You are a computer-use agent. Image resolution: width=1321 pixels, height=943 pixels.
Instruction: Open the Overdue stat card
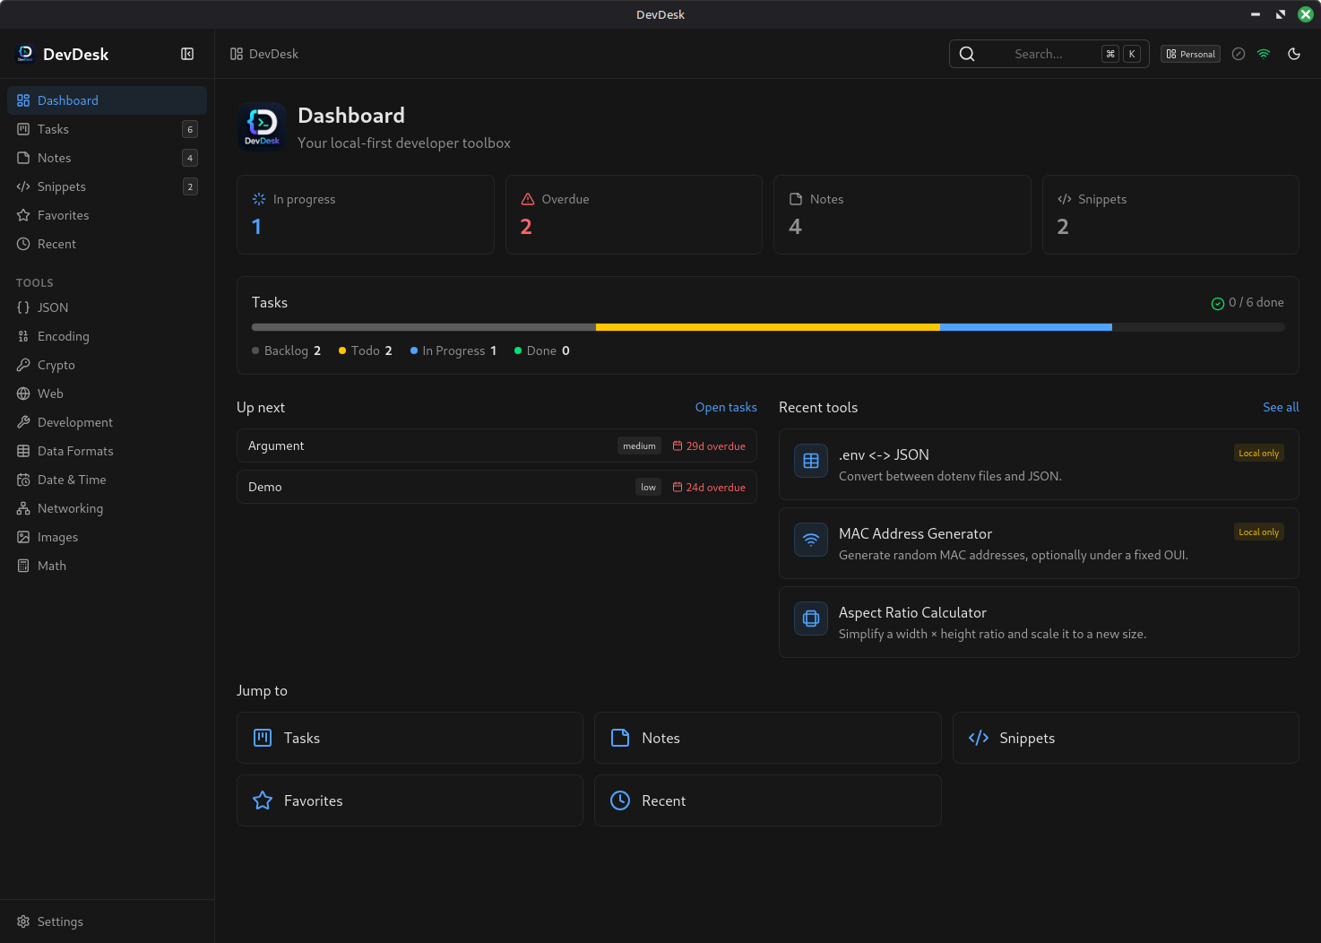[634, 215]
